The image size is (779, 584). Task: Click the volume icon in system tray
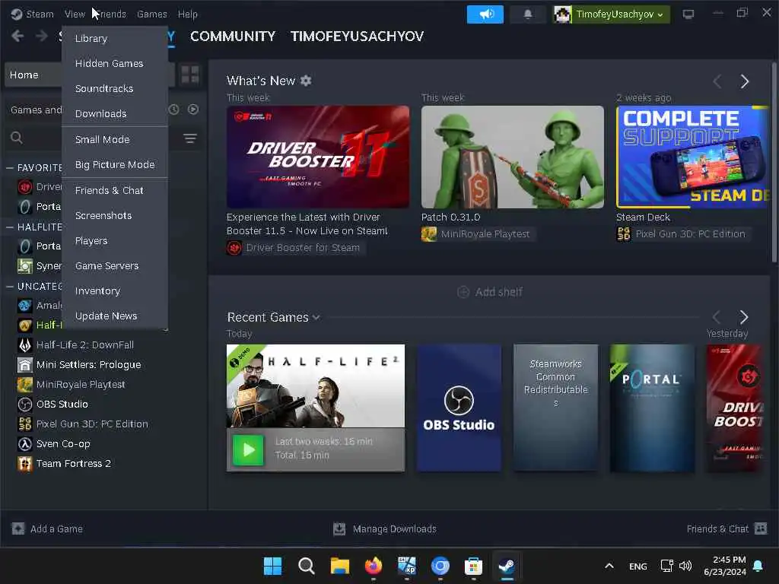point(685,566)
